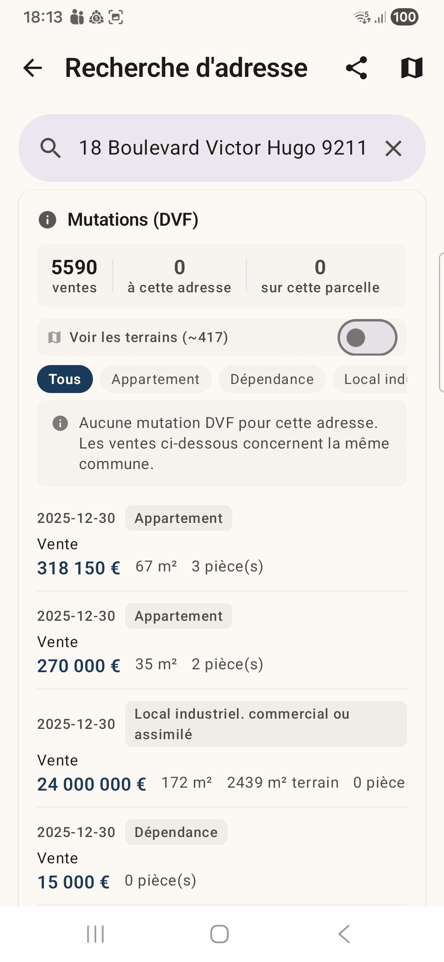The image size is (444, 962).
Task: Edit the 18 Boulevard Victor Hugo address field
Action: pos(223,148)
